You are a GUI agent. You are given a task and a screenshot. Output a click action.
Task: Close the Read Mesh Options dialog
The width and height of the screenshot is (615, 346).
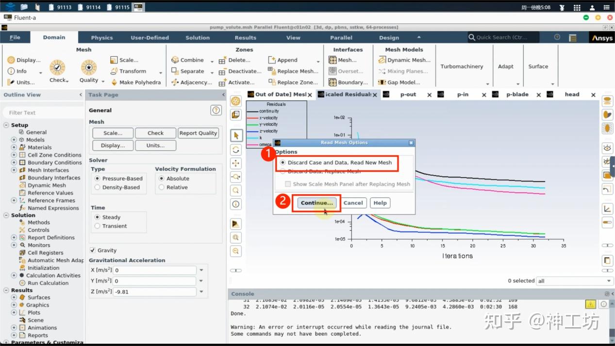(411, 143)
